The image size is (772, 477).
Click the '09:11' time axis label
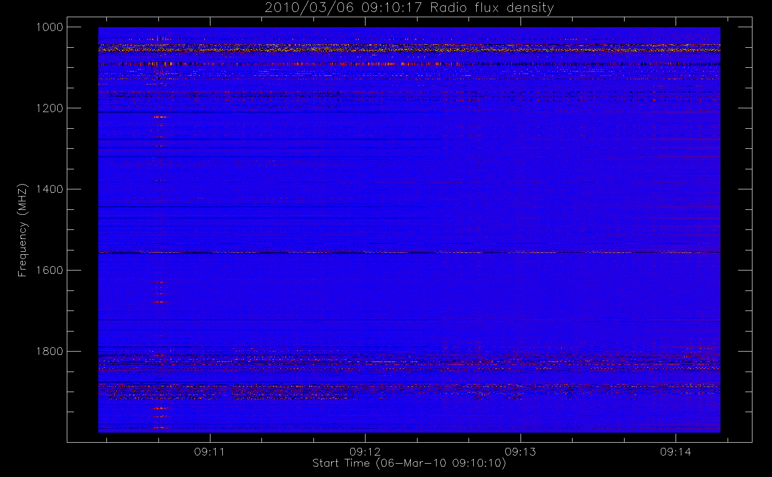(x=209, y=452)
